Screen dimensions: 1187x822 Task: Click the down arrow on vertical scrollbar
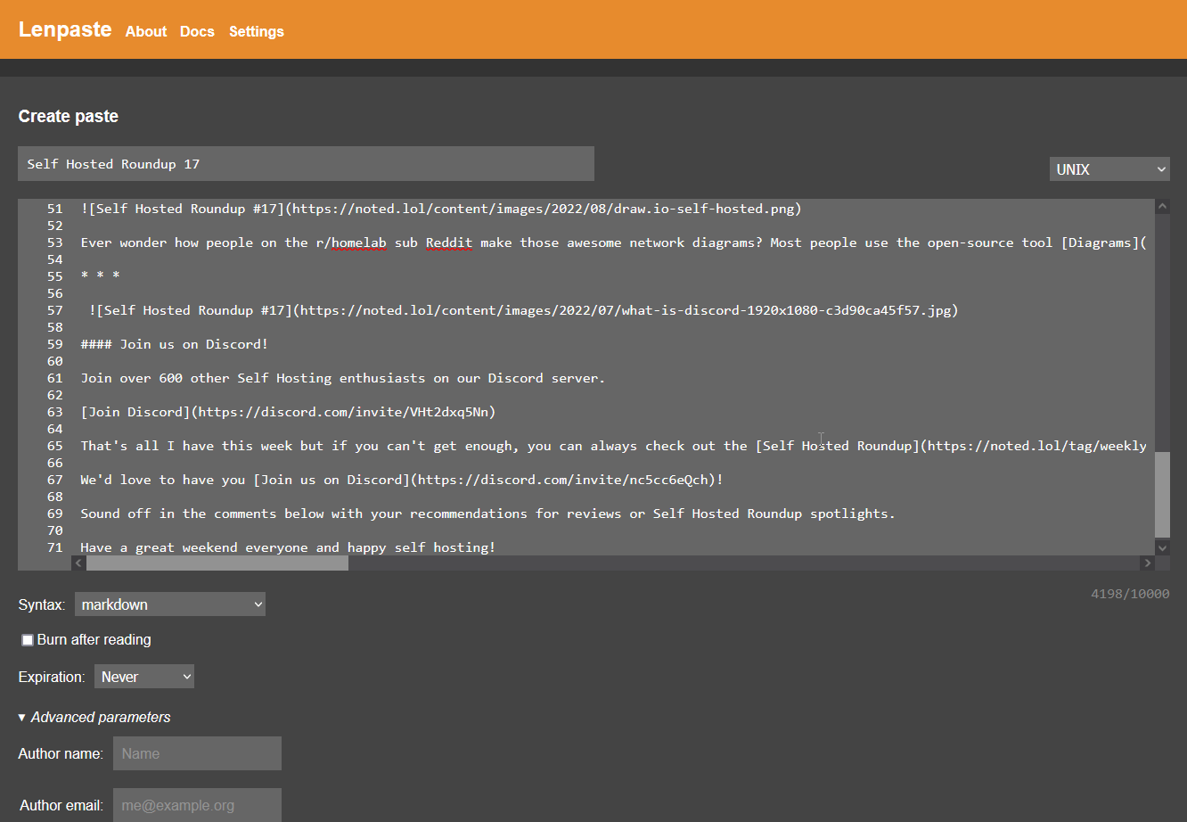tap(1162, 547)
